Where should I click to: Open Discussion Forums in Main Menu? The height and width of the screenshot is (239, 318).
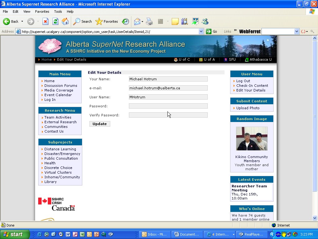(x=61, y=86)
